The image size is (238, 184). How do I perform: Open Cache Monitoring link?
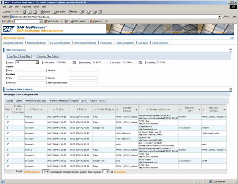click(160, 43)
